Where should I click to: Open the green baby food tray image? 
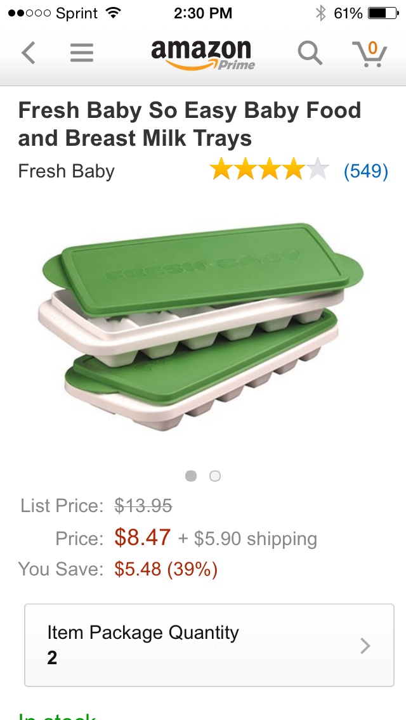coord(201,326)
